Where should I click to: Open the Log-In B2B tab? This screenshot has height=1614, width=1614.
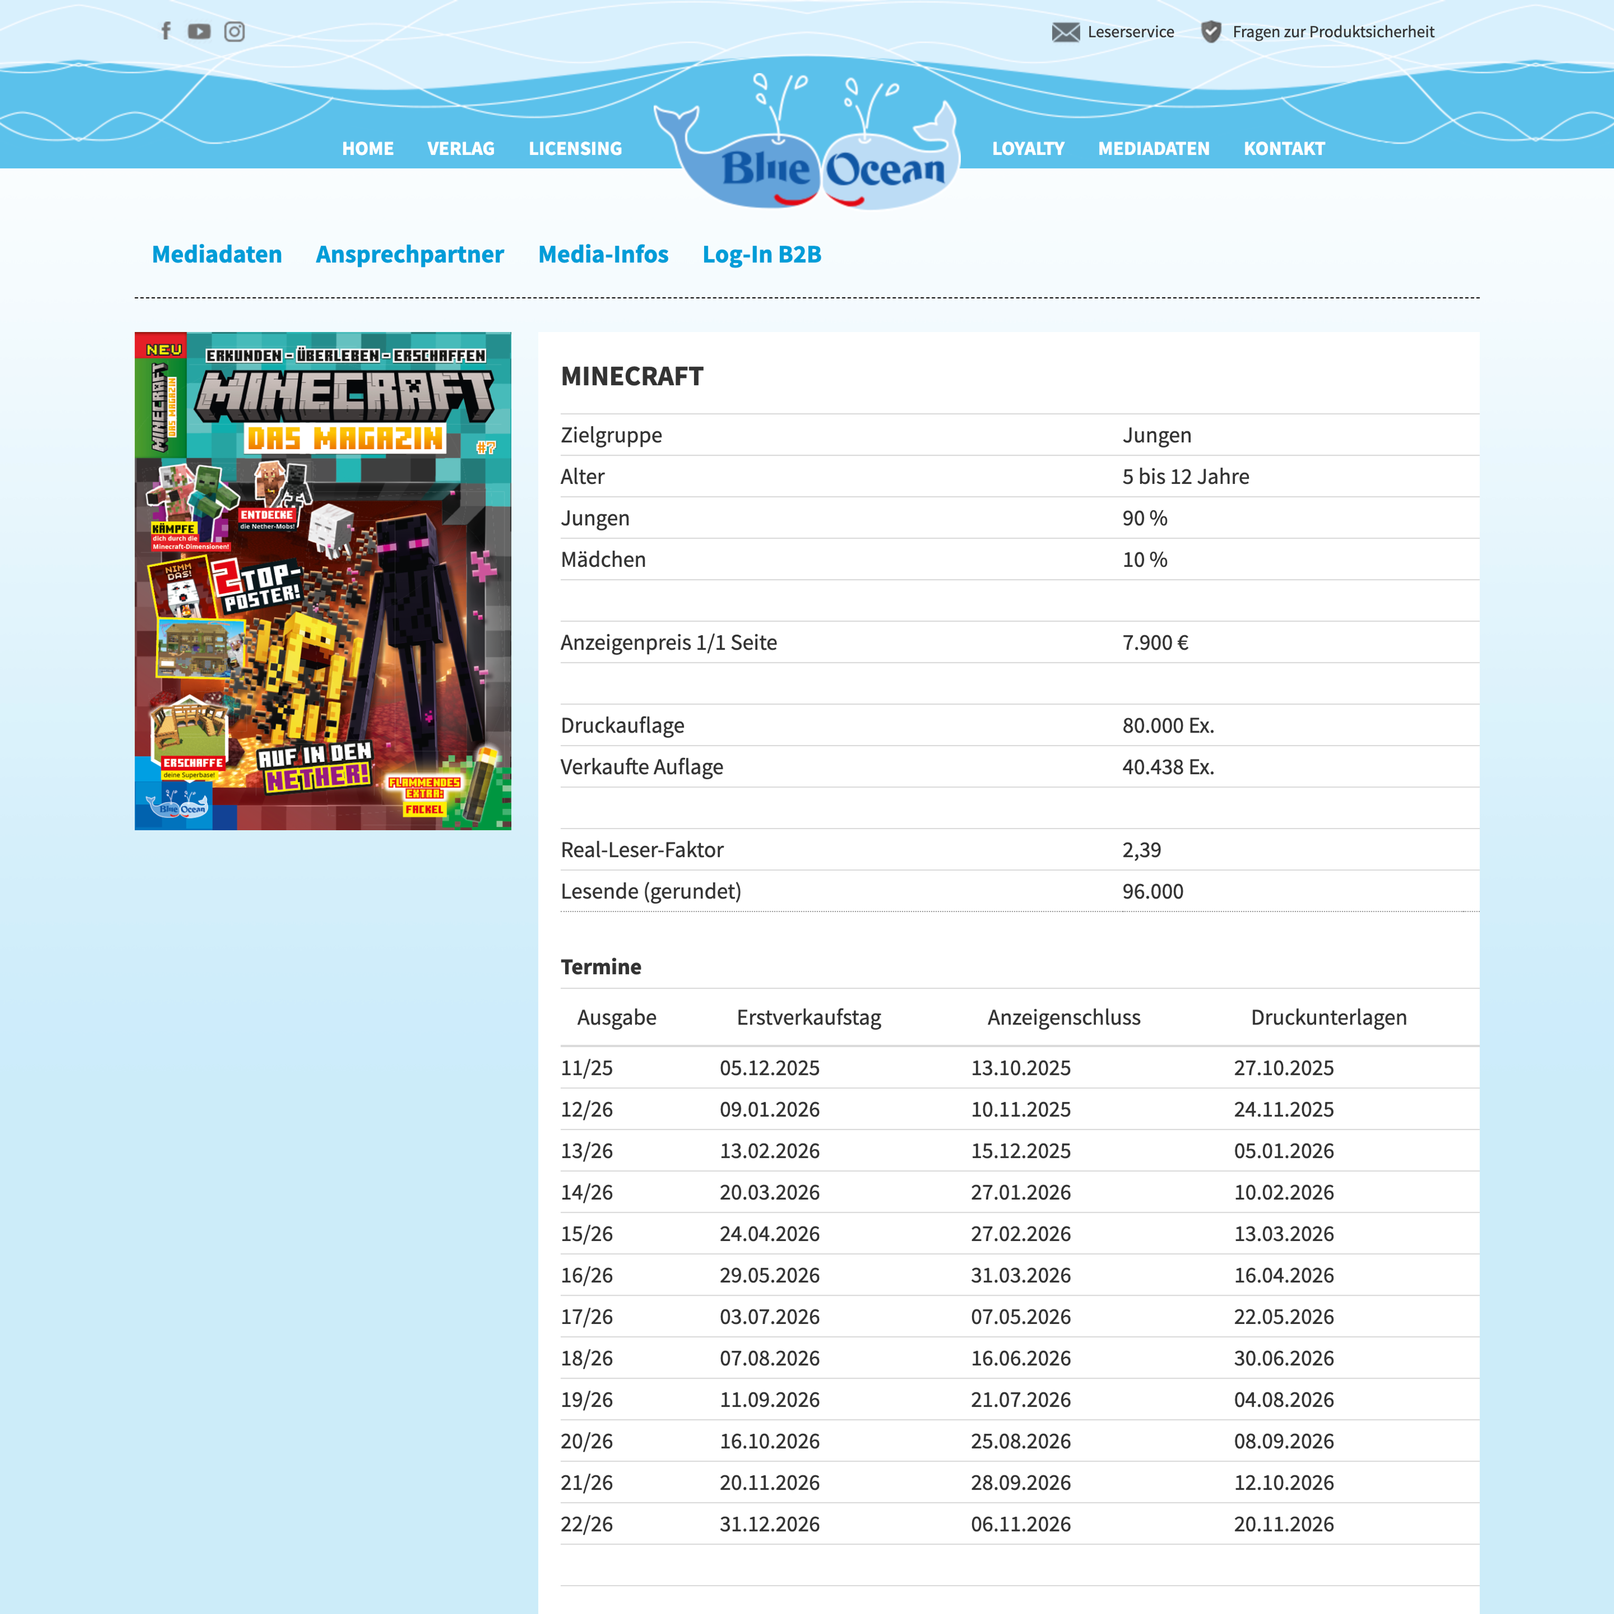click(x=761, y=254)
